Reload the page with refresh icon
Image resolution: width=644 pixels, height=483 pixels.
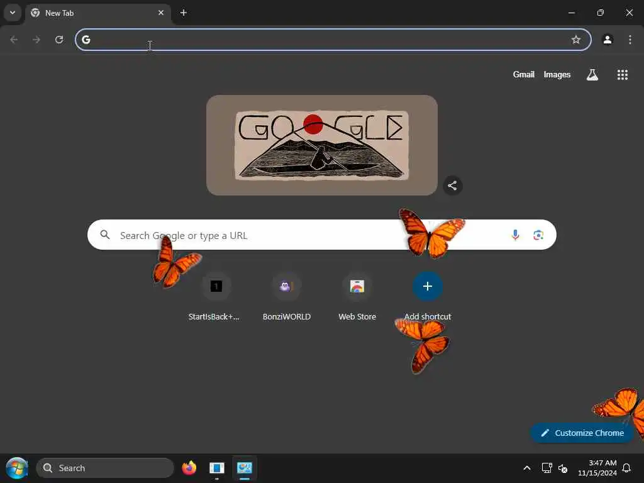click(x=59, y=40)
